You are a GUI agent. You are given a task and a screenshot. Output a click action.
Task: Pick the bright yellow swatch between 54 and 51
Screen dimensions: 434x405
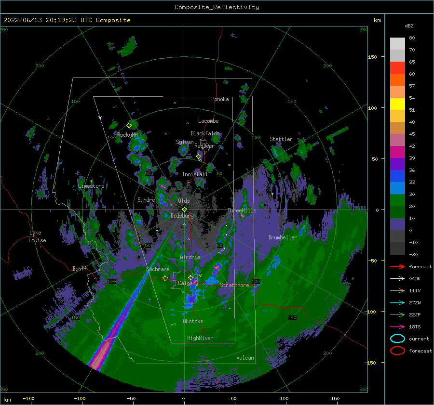[397, 104]
